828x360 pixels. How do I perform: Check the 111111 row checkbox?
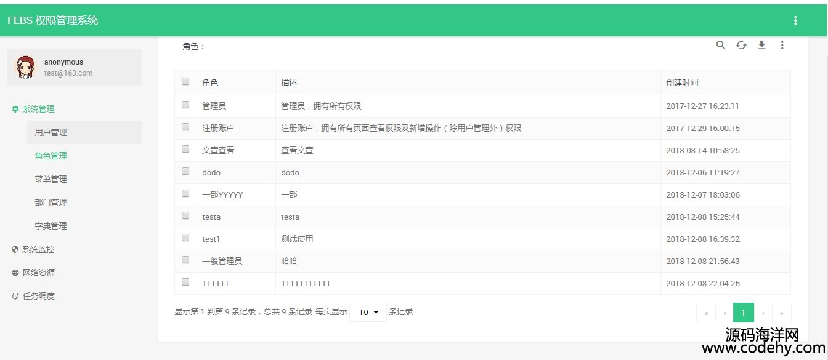(185, 282)
